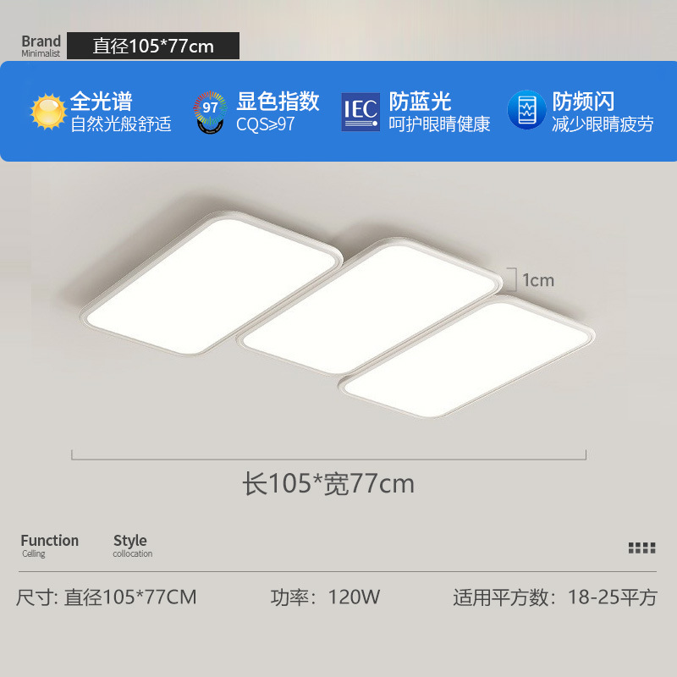Click the Brand Minimalist logo
The width and height of the screenshot is (677, 677).
(41, 46)
